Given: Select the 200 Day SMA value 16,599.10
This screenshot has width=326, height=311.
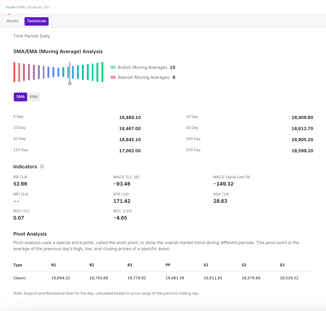Looking at the screenshot, I should pyautogui.click(x=302, y=151).
